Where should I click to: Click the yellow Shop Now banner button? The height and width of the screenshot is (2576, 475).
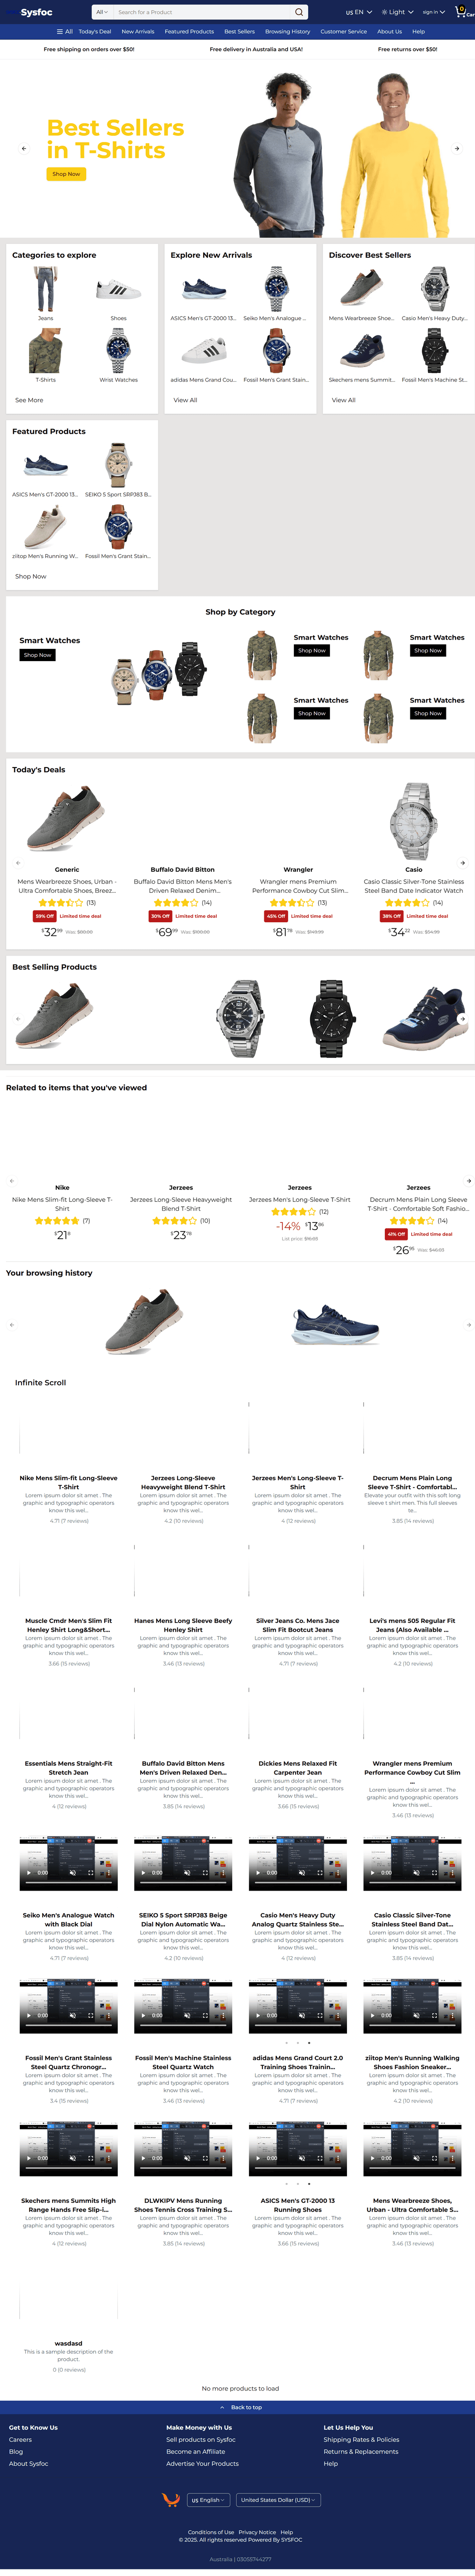[x=66, y=174]
